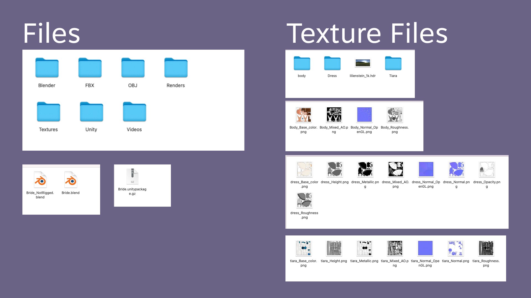Open the Tiara textures folder
This screenshot has height=298, width=531.
click(x=393, y=63)
